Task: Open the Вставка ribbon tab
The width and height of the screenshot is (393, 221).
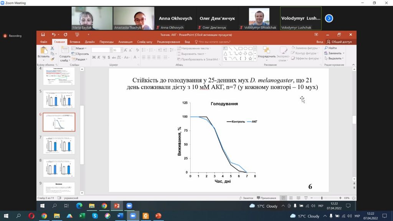Action: coord(75,42)
